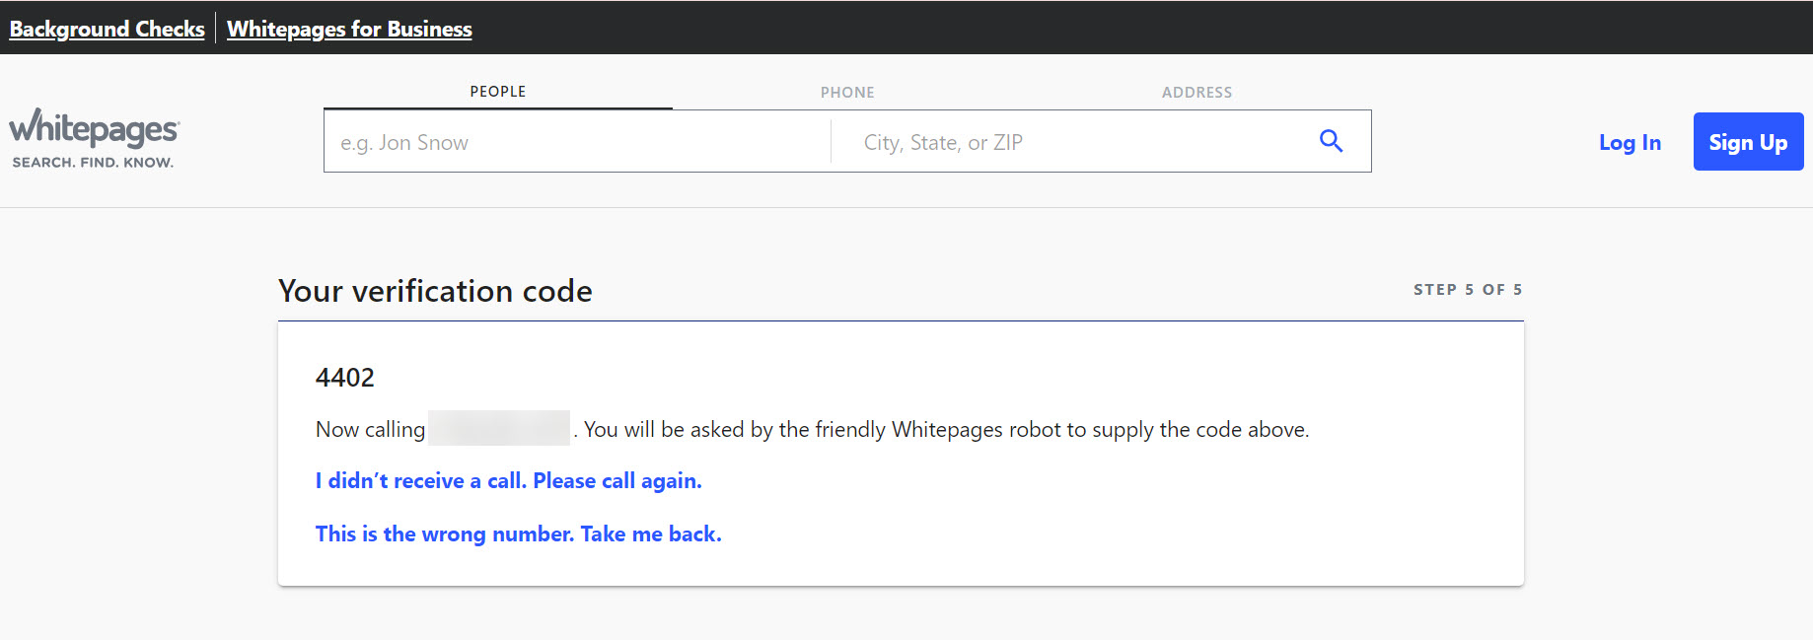
Task: Click the Your verification code heading
Action: pyautogui.click(x=435, y=291)
